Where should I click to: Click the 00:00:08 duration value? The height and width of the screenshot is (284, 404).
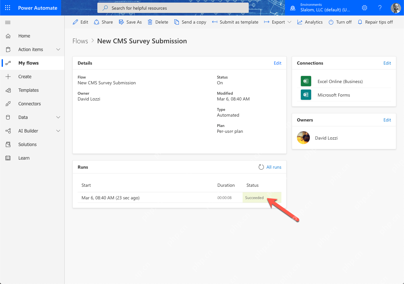[224, 198]
